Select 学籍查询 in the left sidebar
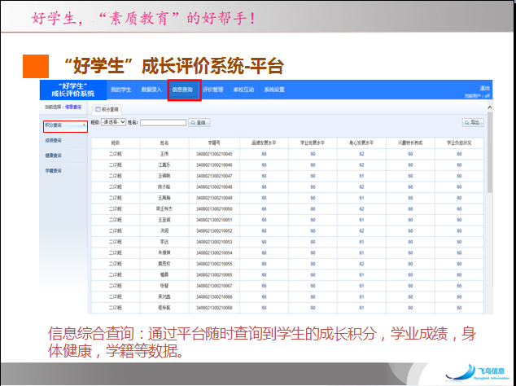 coord(54,170)
